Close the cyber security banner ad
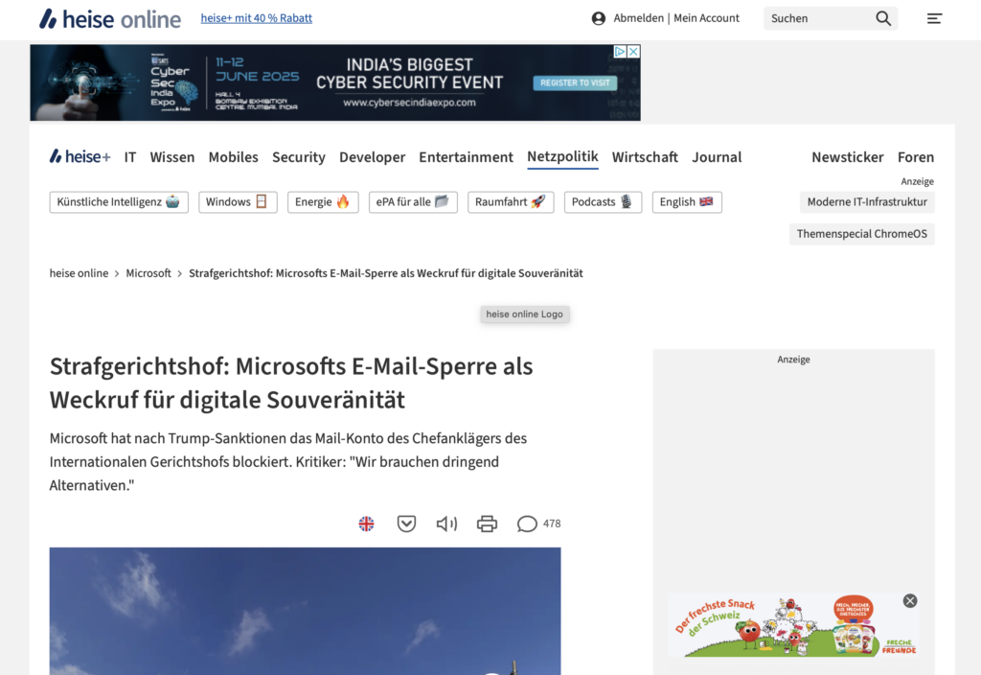Viewport: 981px width, 675px height. point(633,52)
